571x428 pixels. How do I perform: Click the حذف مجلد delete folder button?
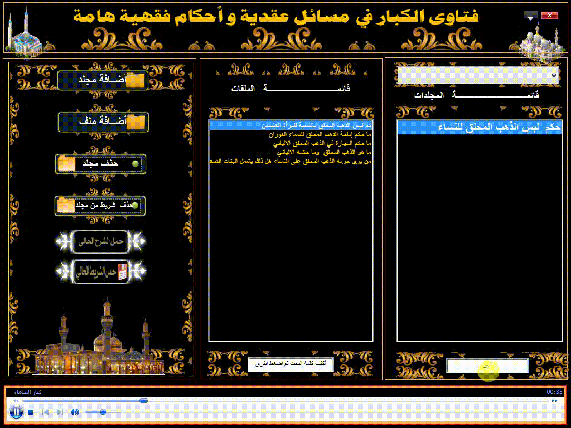101,164
